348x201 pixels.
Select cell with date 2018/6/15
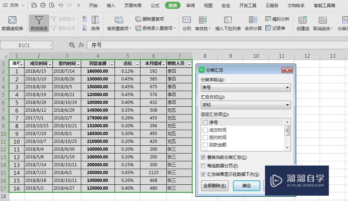38,71
